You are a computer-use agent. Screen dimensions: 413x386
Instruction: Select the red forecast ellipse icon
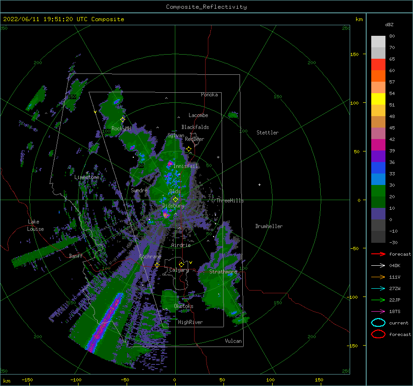[378, 334]
